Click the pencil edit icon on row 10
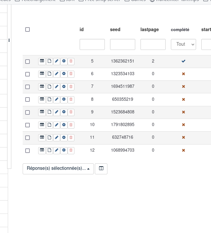211x233 pixels. pos(57,125)
